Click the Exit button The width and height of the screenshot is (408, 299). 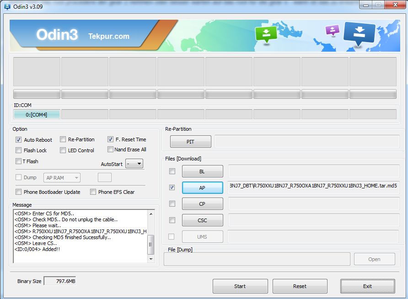(368, 286)
